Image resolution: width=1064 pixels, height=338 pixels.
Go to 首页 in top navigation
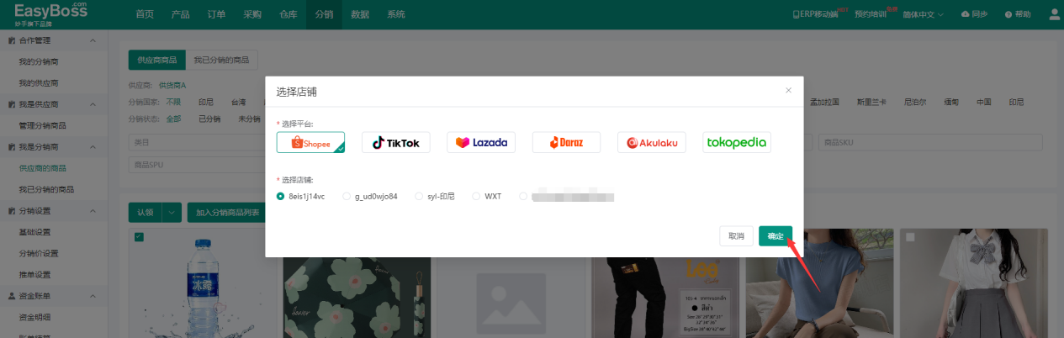click(x=145, y=14)
